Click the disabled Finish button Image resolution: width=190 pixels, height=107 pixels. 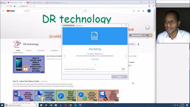pyautogui.click(x=119, y=77)
